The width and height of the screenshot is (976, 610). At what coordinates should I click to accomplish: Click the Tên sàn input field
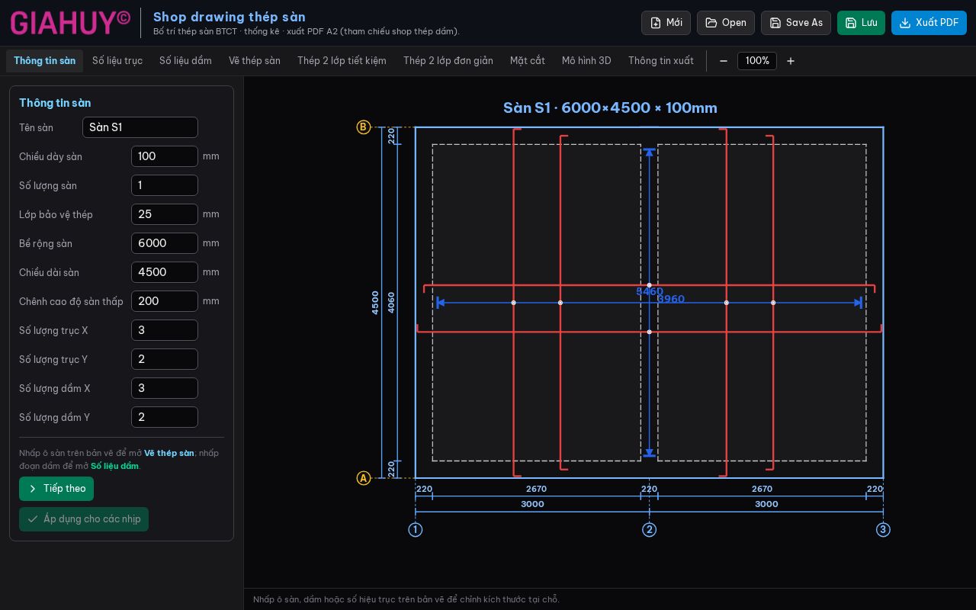tap(140, 127)
